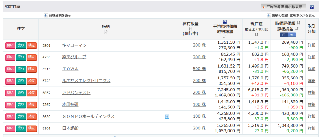Screen dimensions: 323x137
Task: Switch 評価損益 display to 円
Action: coord(284,35)
